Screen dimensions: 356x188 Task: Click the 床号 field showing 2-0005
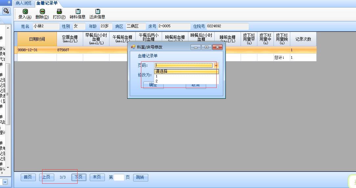[174, 26]
